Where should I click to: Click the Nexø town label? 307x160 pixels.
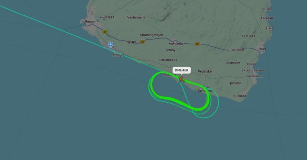click(262, 49)
